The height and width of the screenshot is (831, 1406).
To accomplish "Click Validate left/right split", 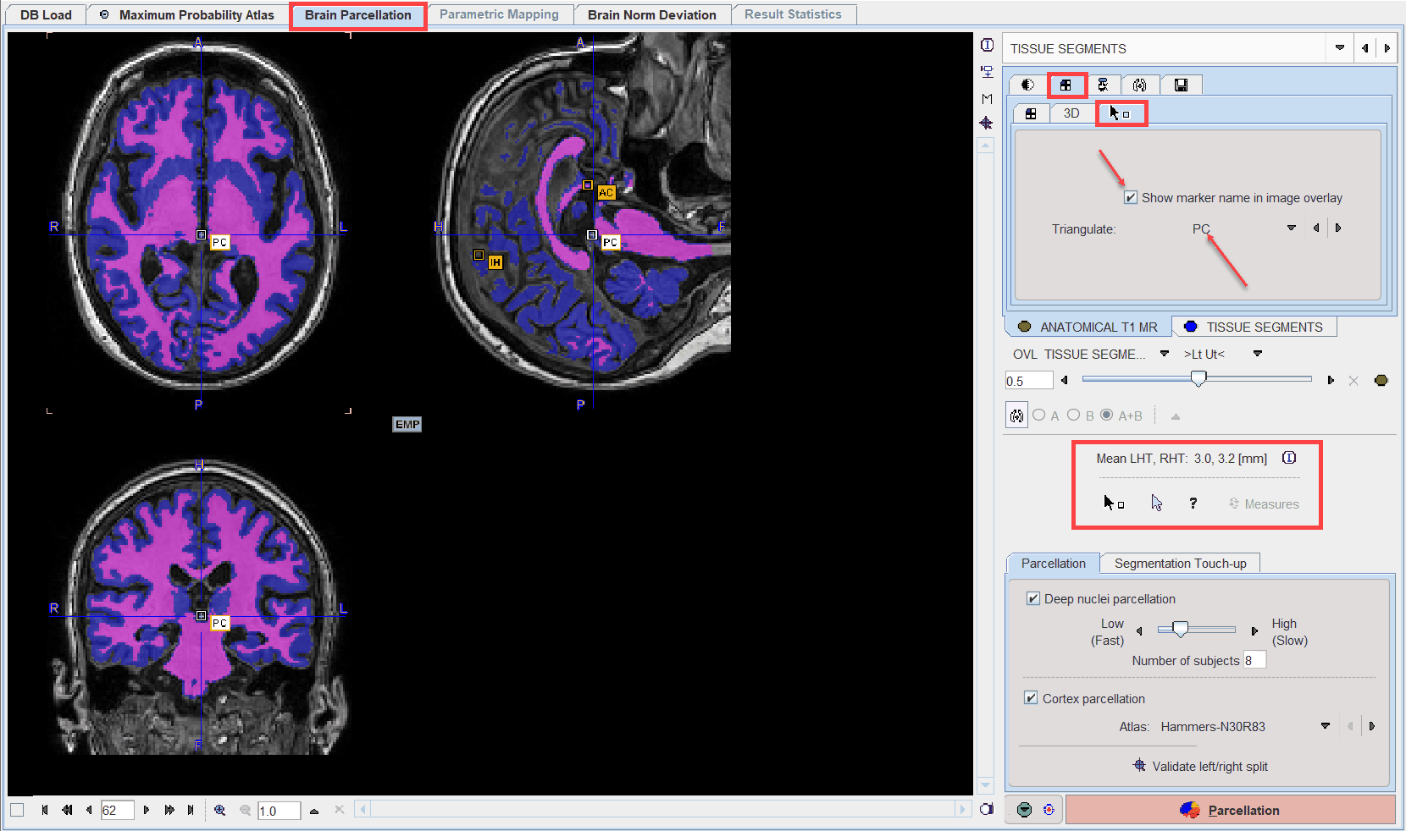I will pyautogui.click(x=1200, y=766).
